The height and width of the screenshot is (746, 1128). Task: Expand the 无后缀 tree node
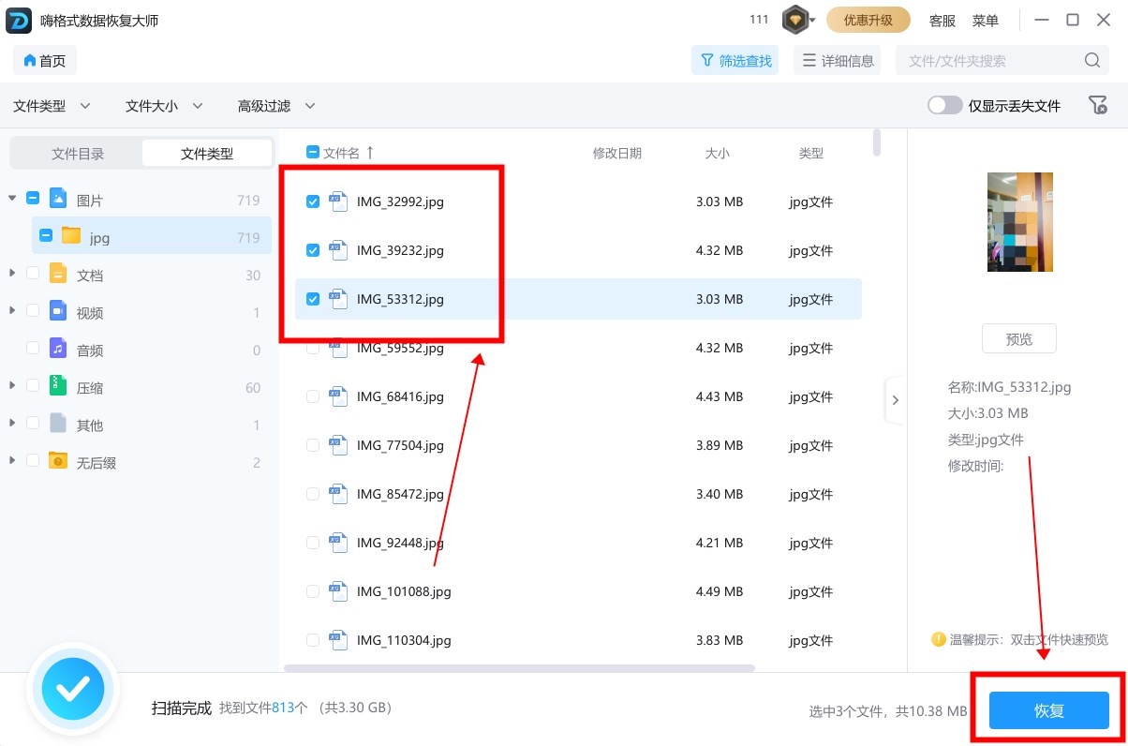(12, 460)
